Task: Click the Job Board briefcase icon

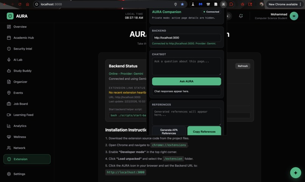Action: pos(9,104)
